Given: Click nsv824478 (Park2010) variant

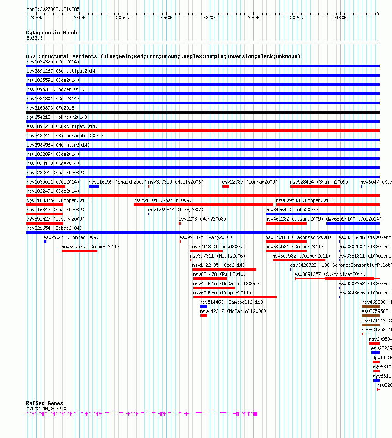Looking at the screenshot, I should (210, 279).
